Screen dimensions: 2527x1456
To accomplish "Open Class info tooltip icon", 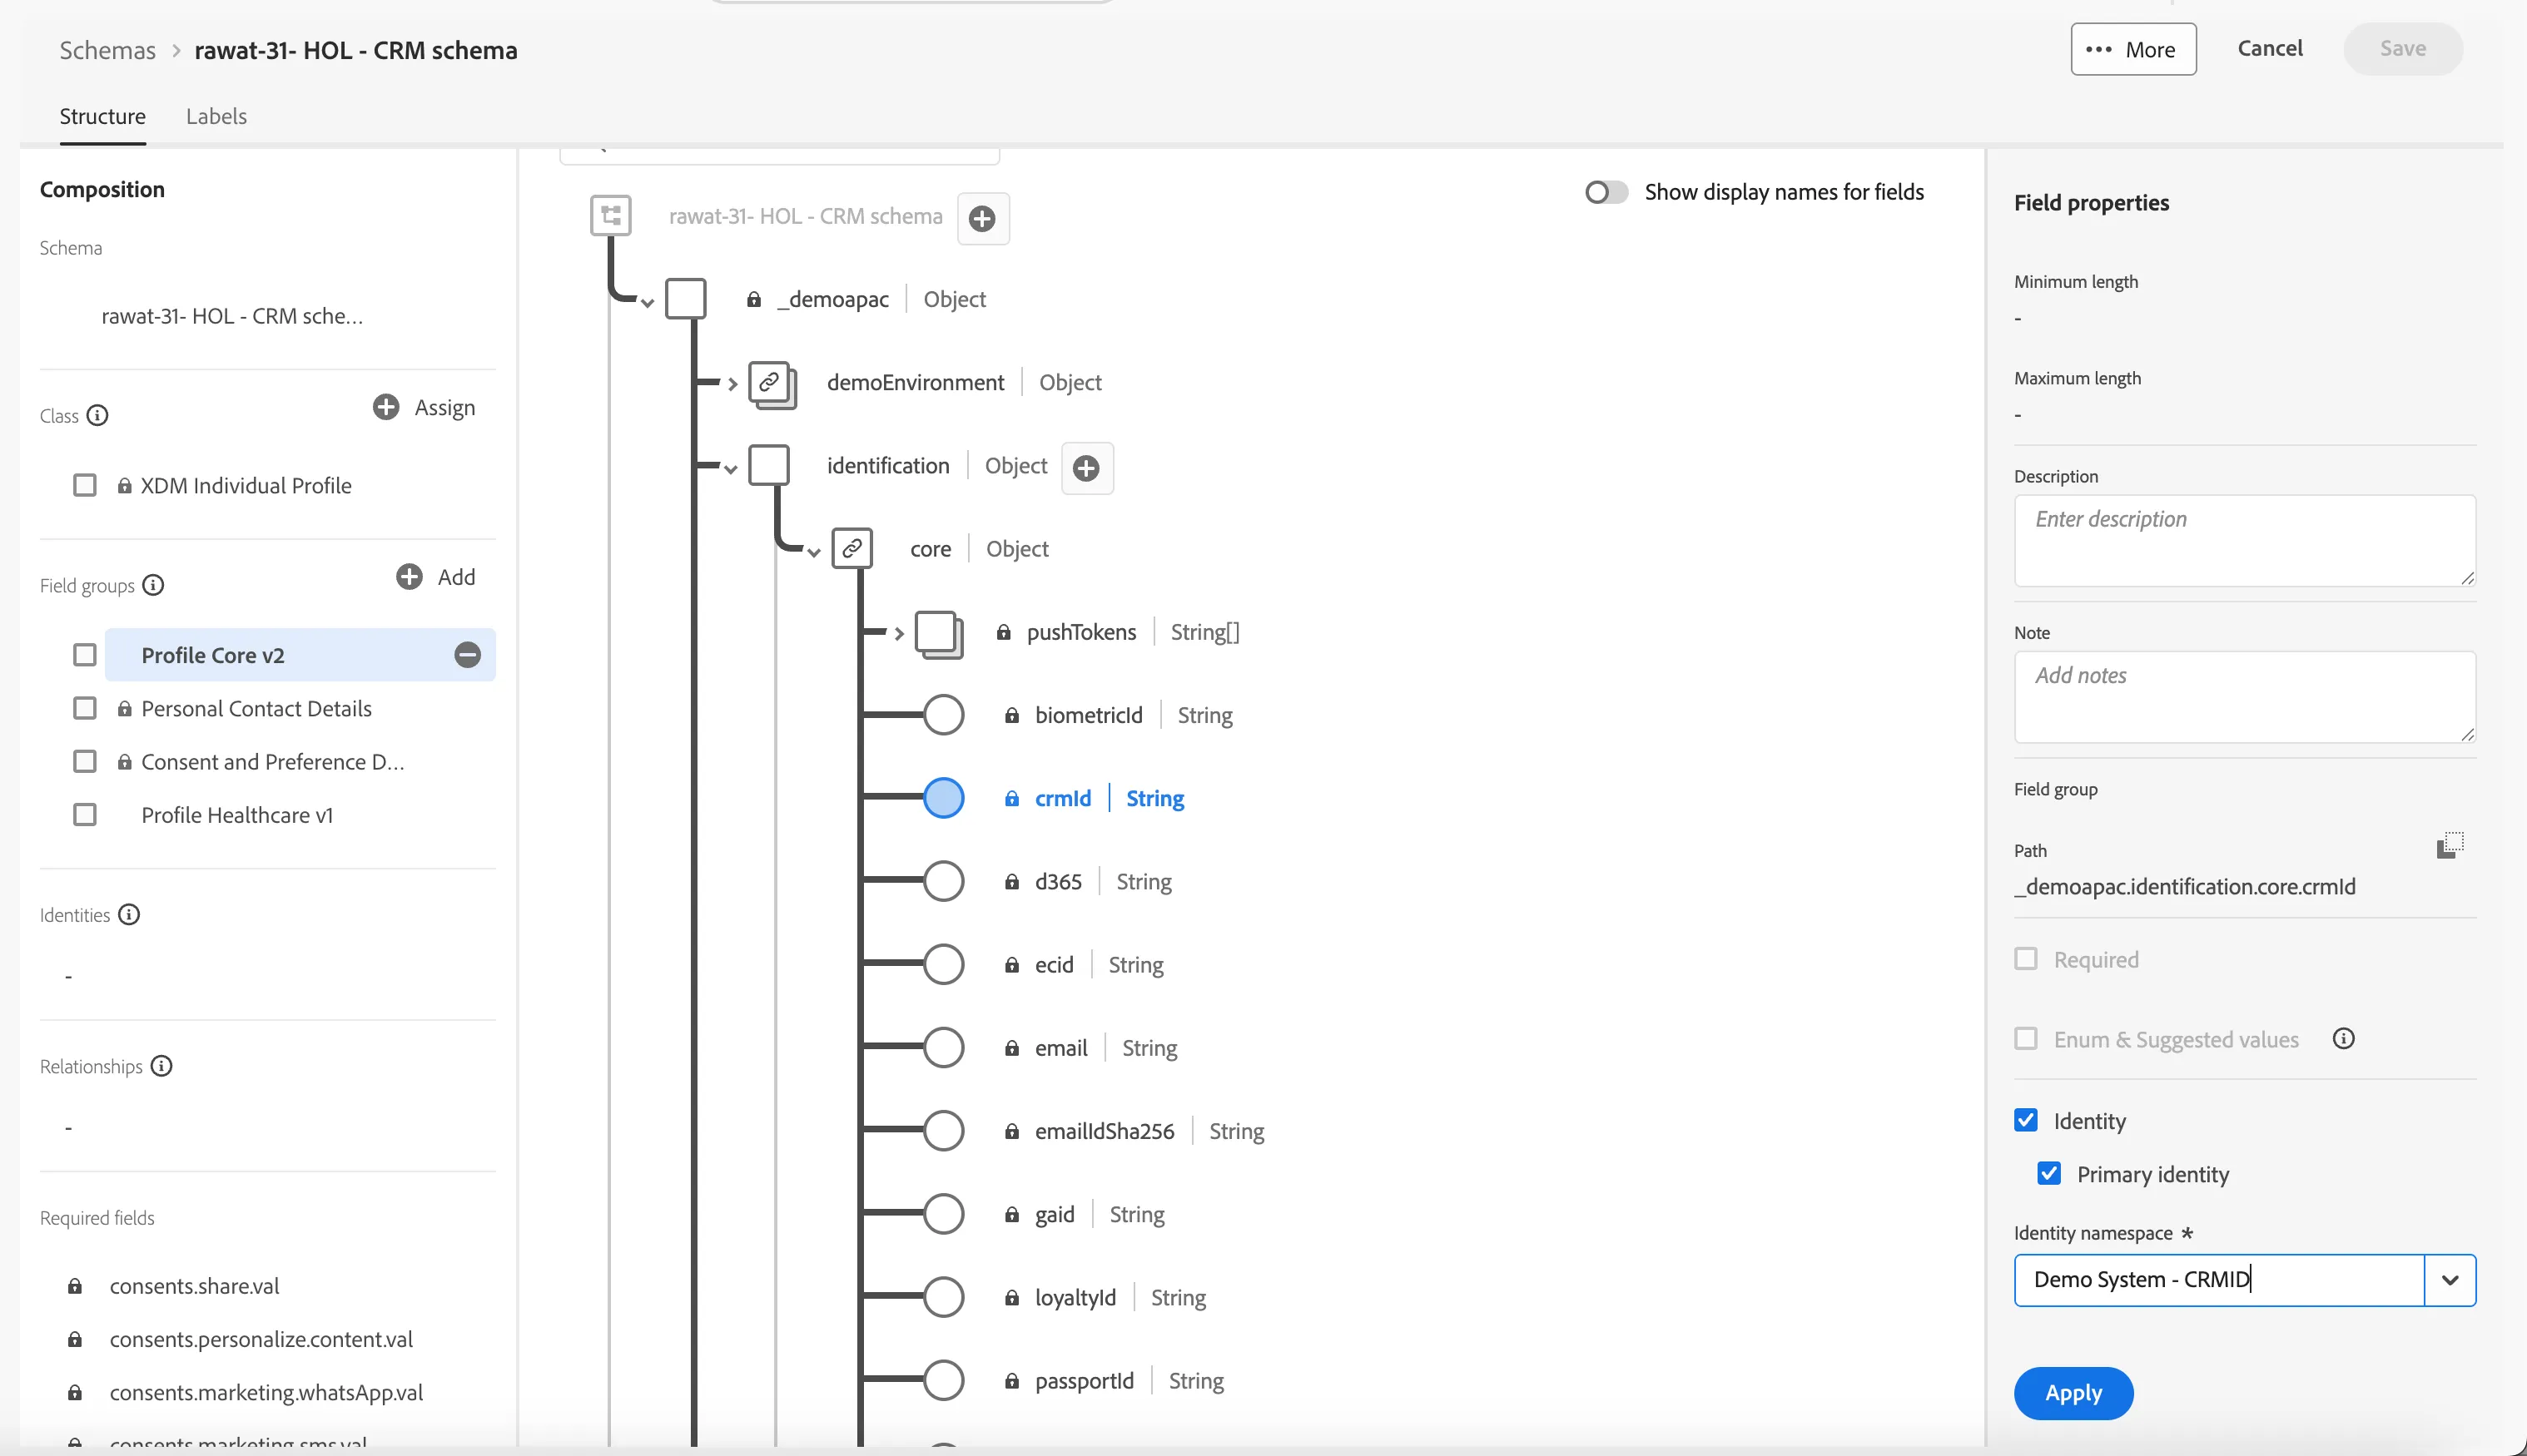I will (x=97, y=415).
